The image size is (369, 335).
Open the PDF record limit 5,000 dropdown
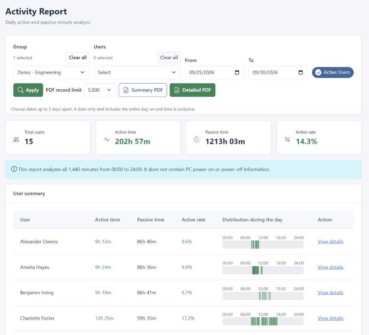(100, 90)
